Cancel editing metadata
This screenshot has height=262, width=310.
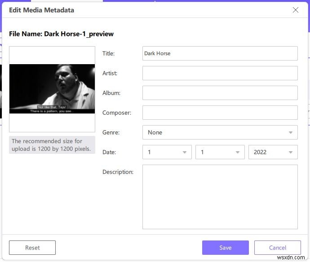[x=278, y=248]
